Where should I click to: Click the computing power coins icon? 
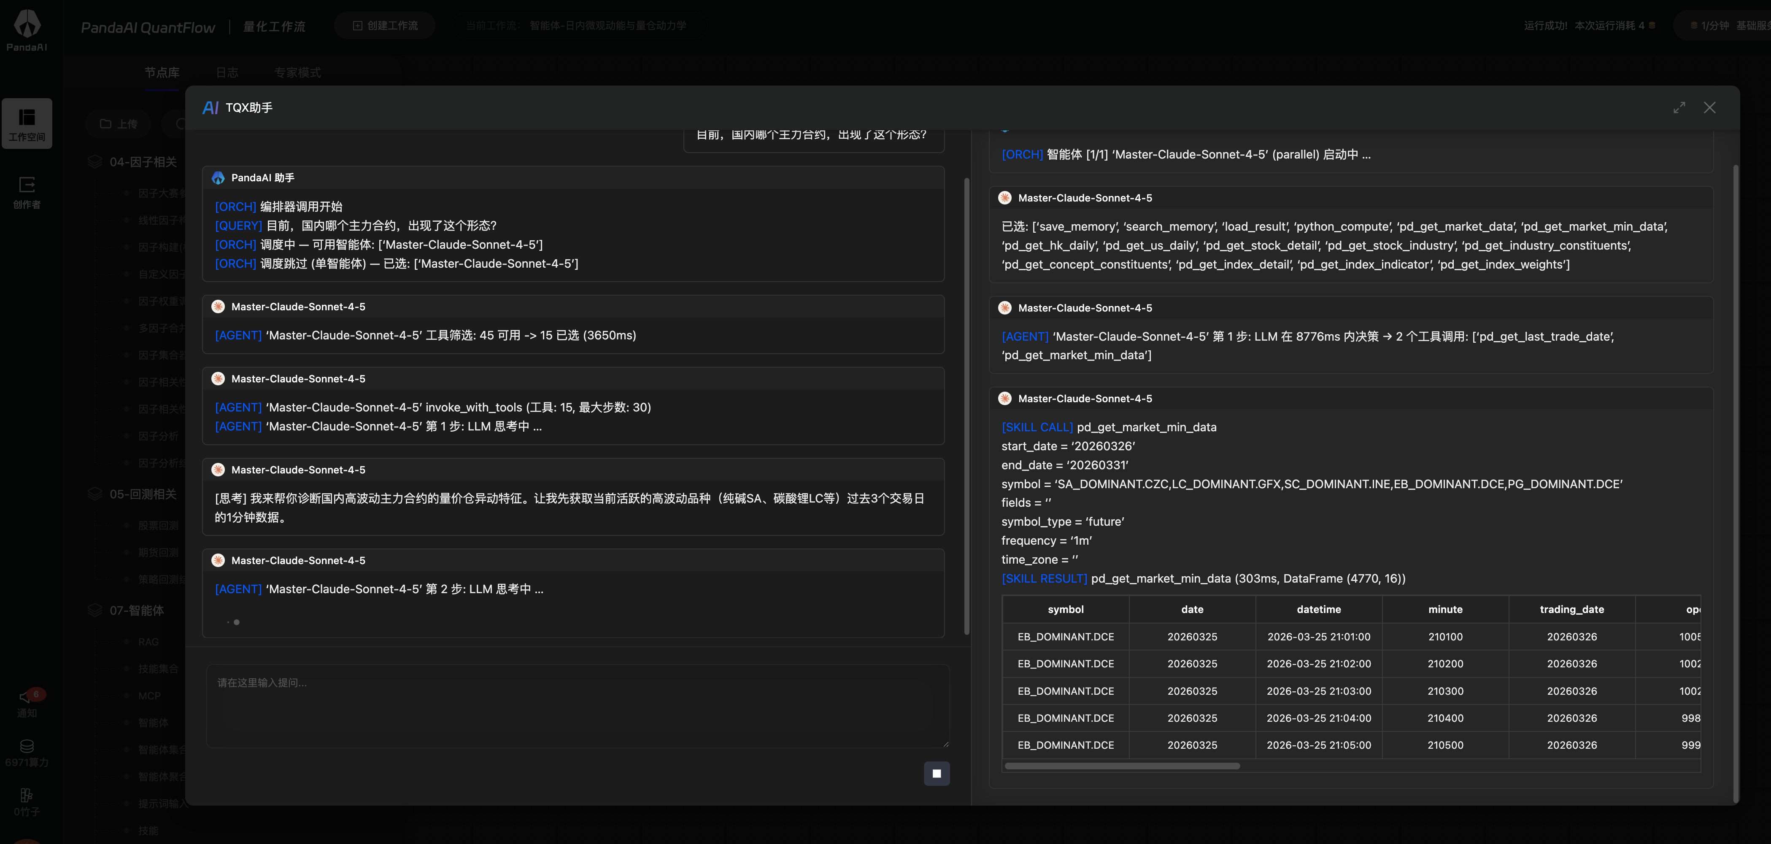pyautogui.click(x=27, y=747)
